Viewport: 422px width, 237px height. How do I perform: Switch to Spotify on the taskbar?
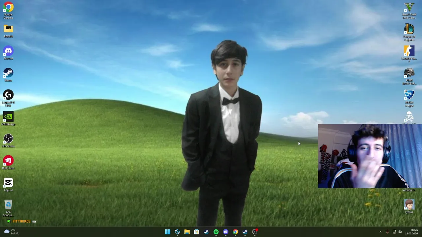click(x=216, y=232)
